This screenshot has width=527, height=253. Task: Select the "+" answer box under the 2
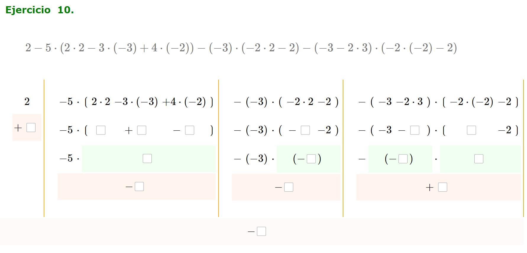[x=31, y=128]
